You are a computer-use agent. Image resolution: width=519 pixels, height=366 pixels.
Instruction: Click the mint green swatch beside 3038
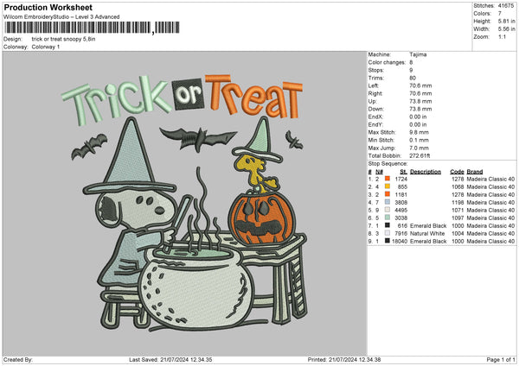[x=387, y=218]
